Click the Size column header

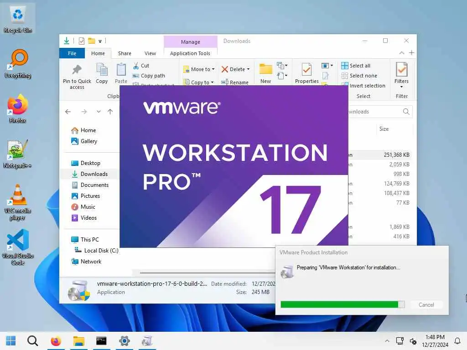tap(384, 129)
